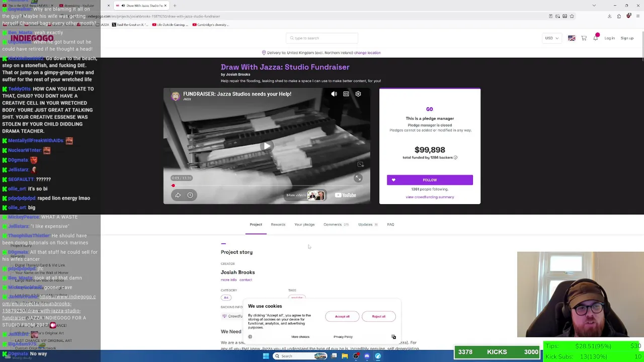Open the shopping cart
The image size is (644, 362).
tap(584, 38)
